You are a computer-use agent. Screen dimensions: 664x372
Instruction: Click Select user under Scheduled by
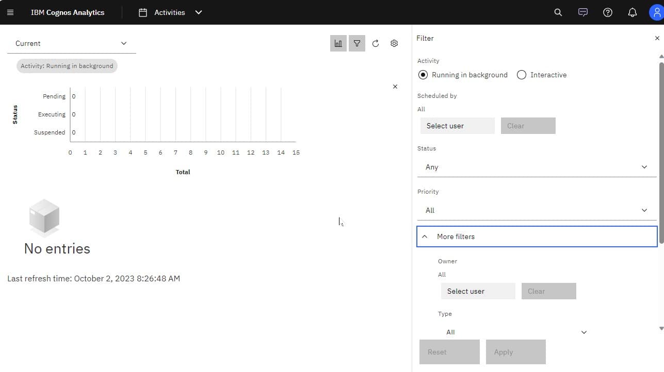click(x=457, y=125)
